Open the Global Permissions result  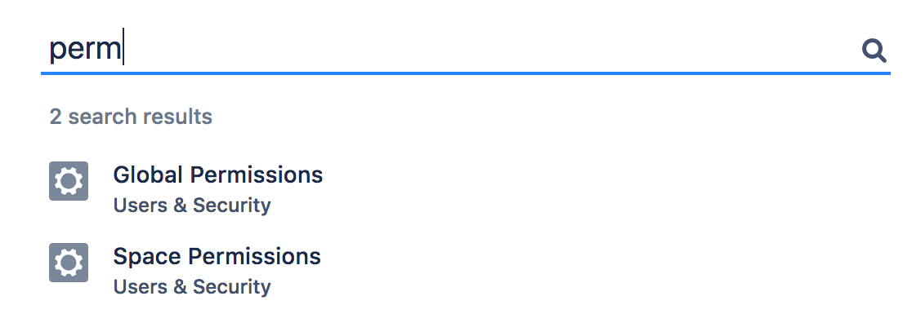click(217, 175)
